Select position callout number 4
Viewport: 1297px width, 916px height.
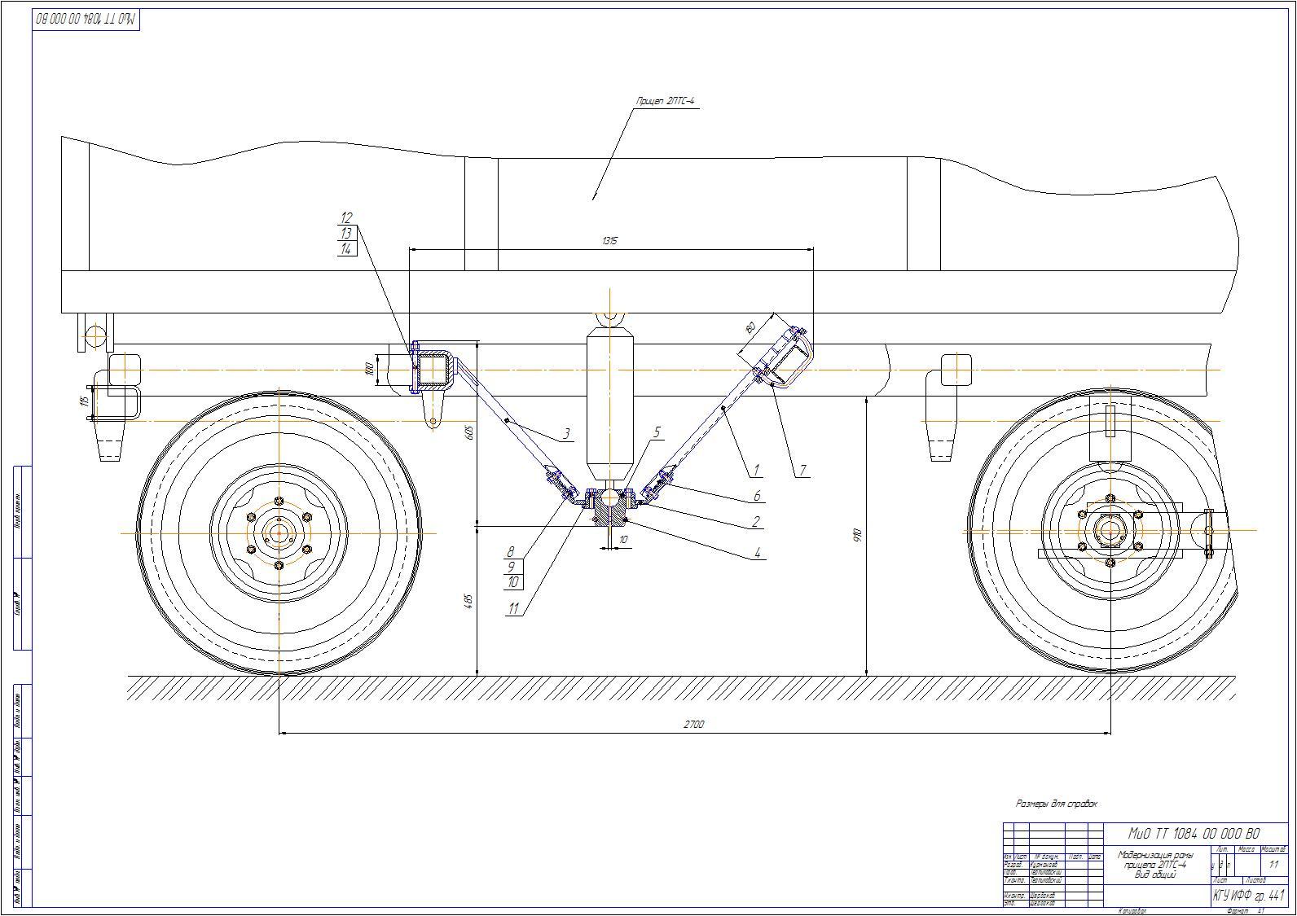pos(757,553)
